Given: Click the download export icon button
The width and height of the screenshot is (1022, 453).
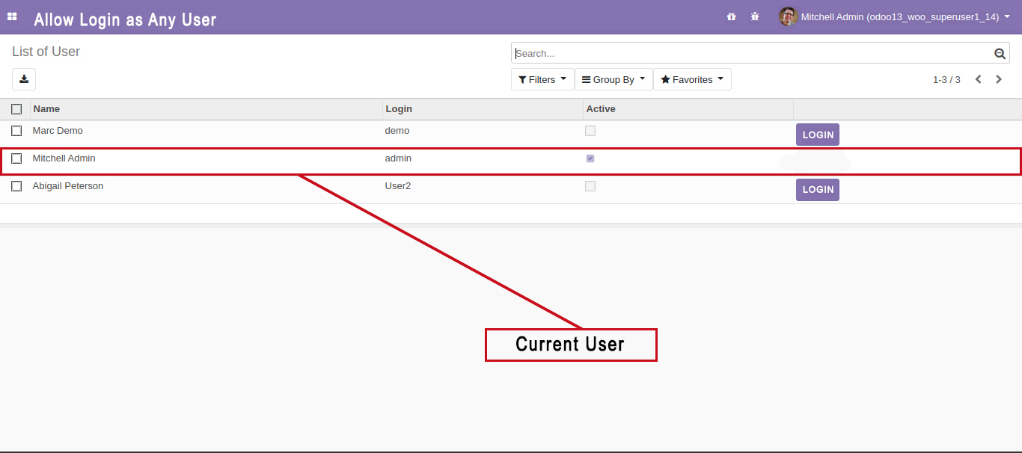Looking at the screenshot, I should pyautogui.click(x=24, y=79).
